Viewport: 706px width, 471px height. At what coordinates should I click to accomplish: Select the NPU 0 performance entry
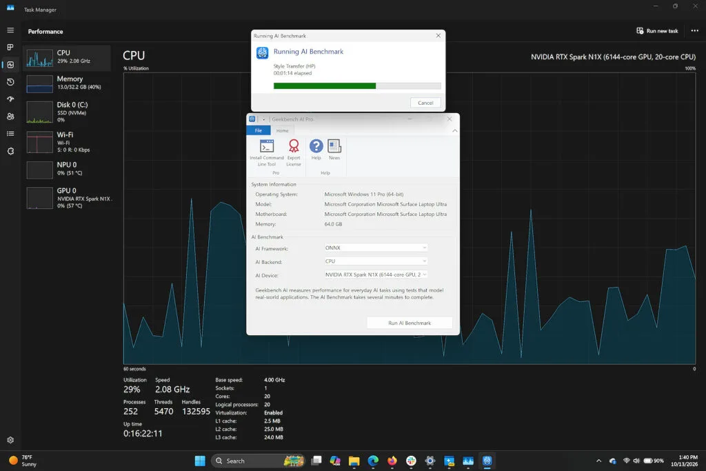pos(67,169)
